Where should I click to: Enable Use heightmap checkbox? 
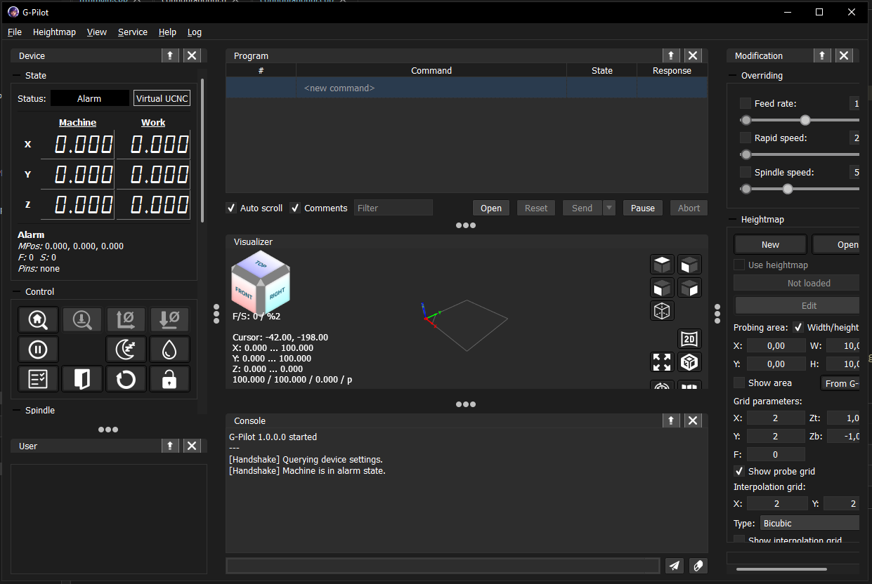738,265
